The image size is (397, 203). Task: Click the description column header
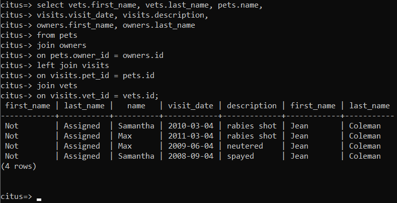252,106
